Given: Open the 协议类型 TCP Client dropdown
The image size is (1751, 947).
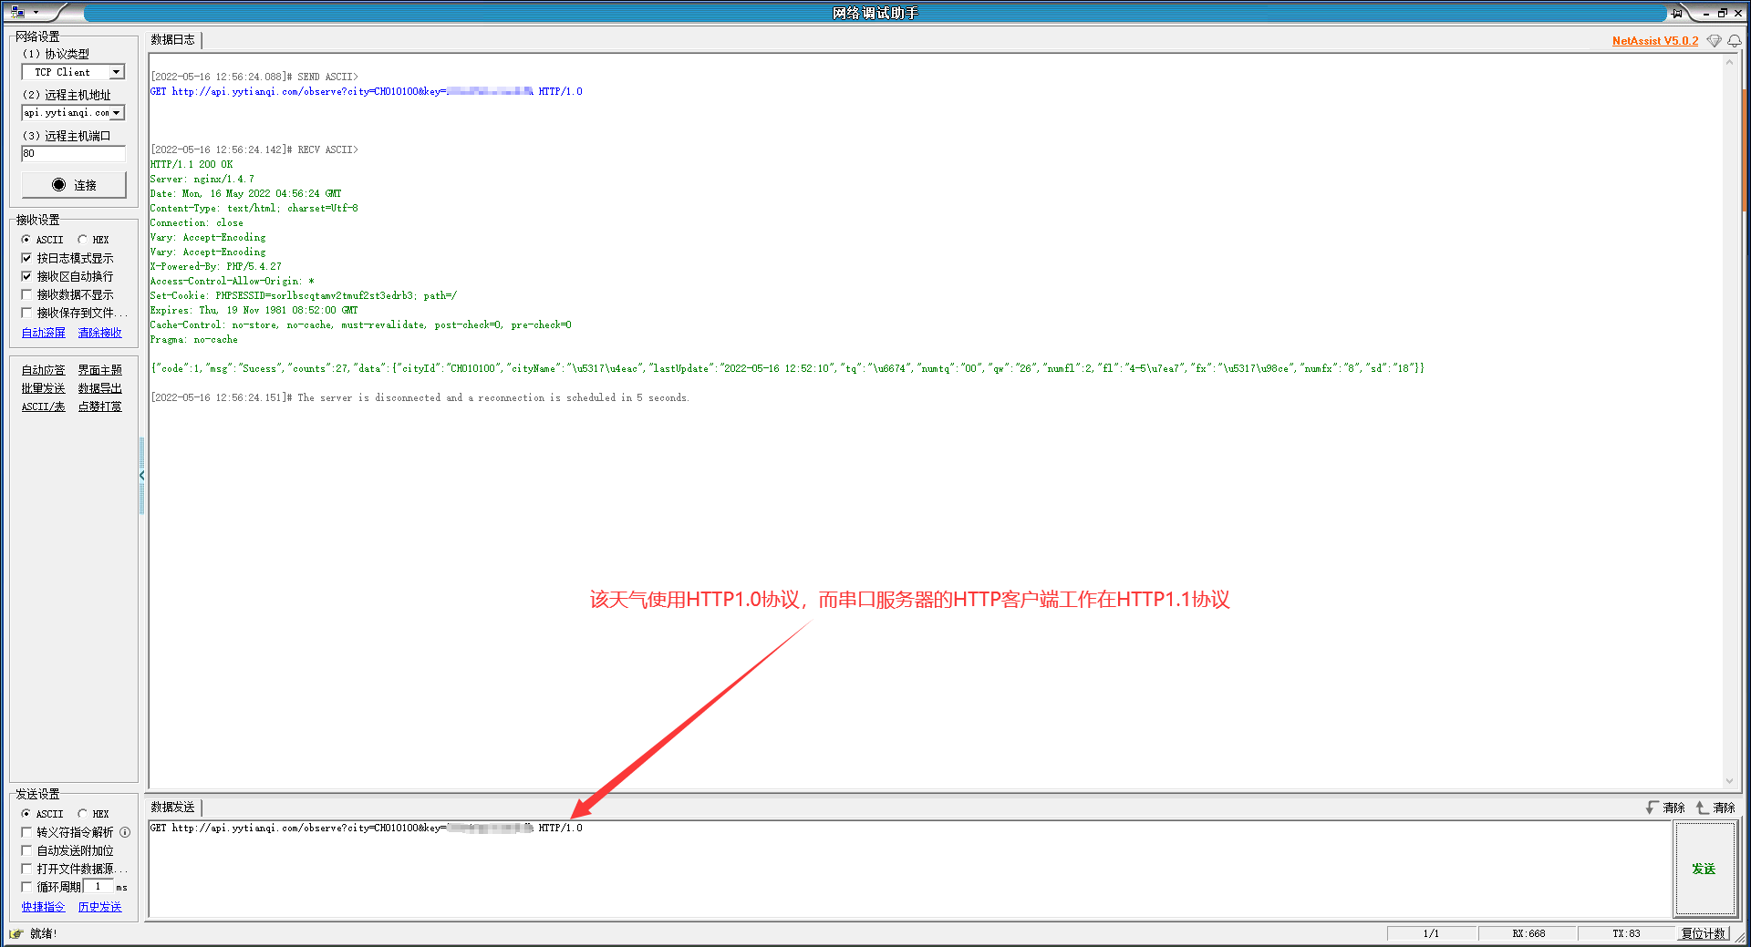Looking at the screenshot, I should pos(116,72).
